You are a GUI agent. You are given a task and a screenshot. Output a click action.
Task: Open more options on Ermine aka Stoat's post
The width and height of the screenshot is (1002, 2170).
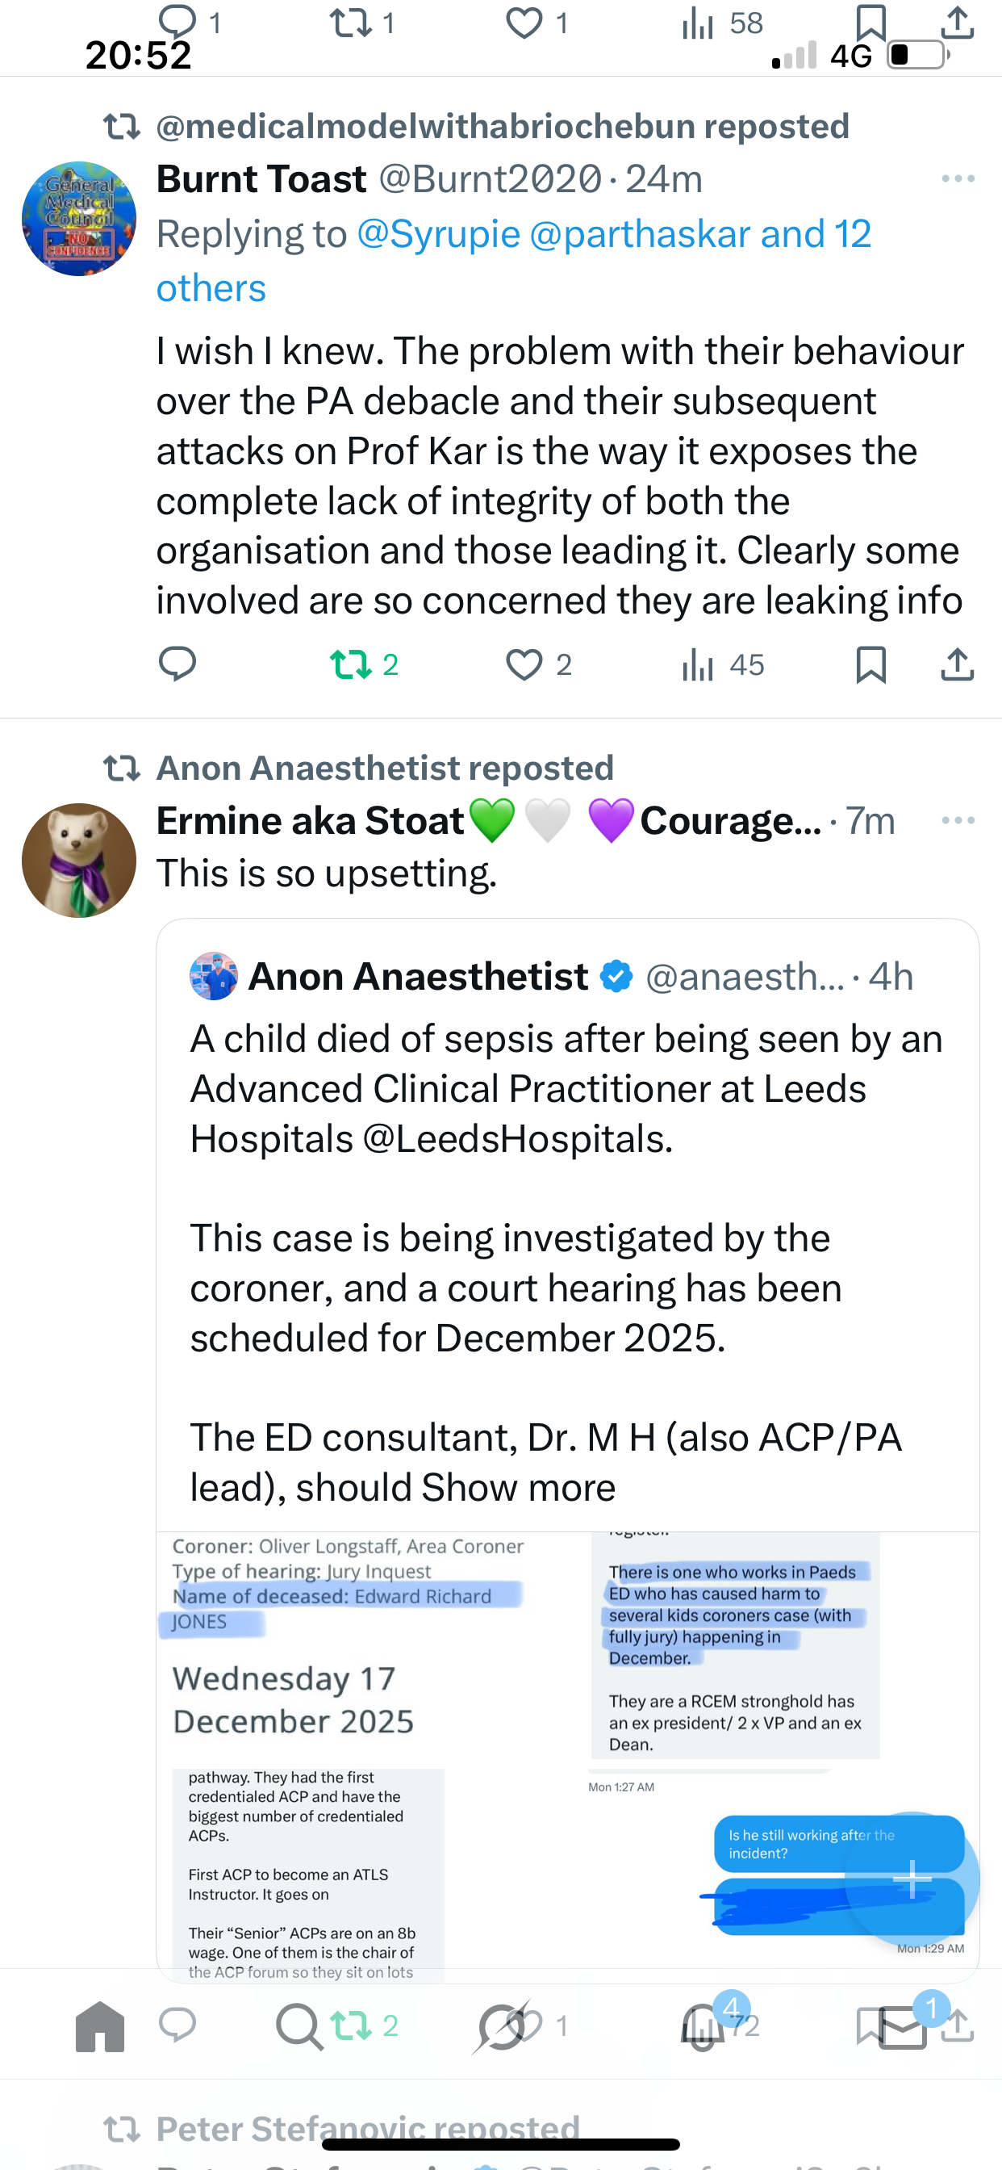[x=958, y=820]
